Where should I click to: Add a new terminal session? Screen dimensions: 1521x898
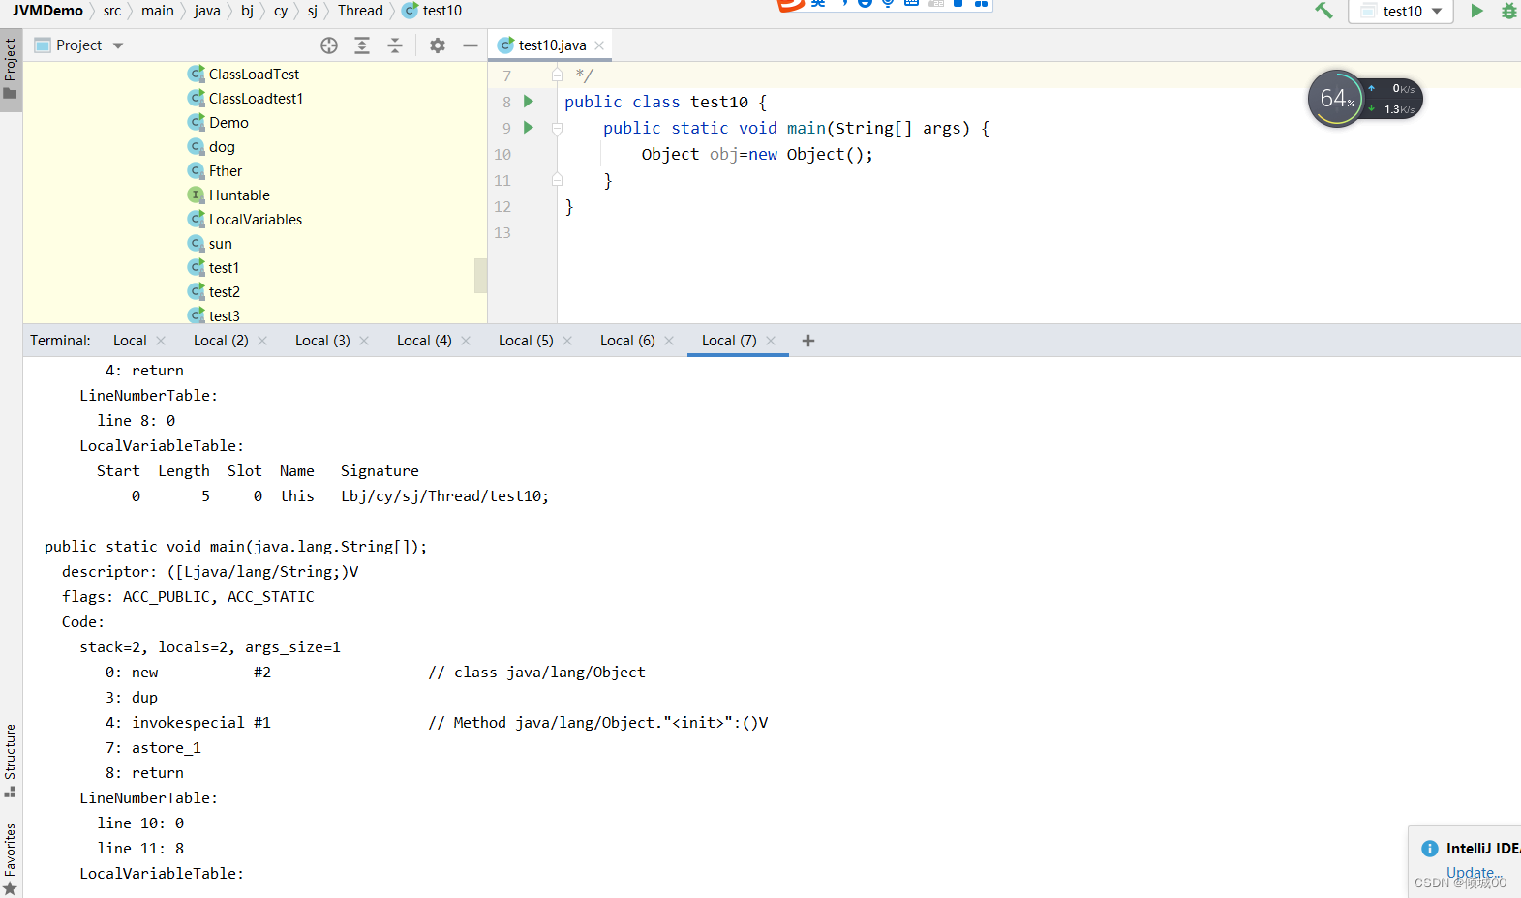tap(808, 341)
